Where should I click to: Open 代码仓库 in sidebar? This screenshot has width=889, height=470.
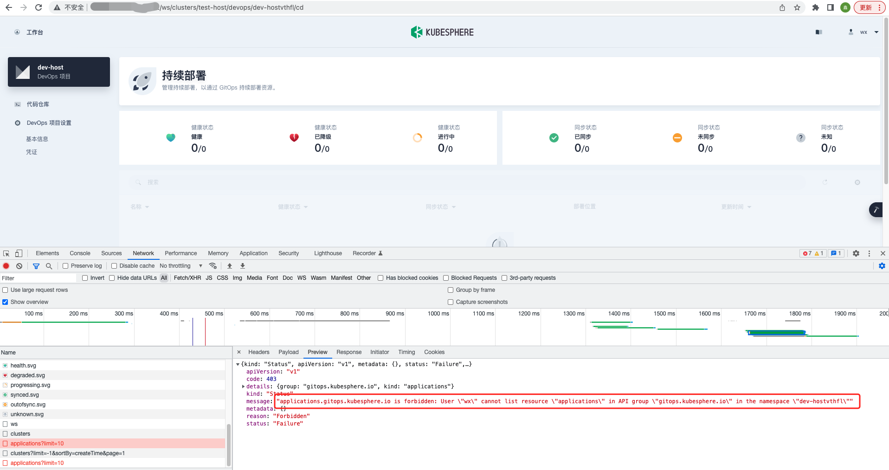click(38, 104)
